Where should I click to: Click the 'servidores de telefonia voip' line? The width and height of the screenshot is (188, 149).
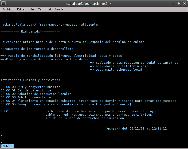(x=122, y=66)
